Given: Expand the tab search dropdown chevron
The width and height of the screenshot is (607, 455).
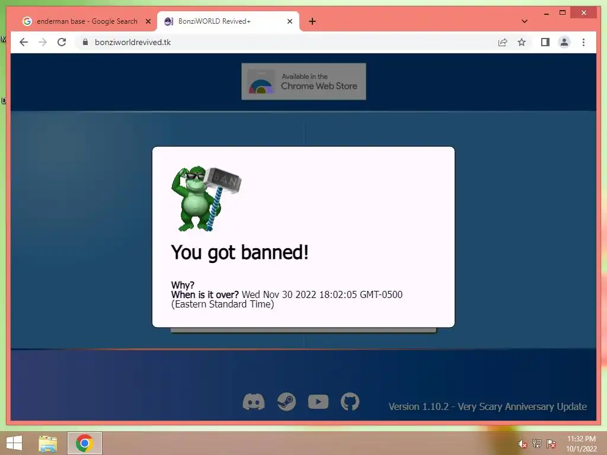Looking at the screenshot, I should (525, 21).
